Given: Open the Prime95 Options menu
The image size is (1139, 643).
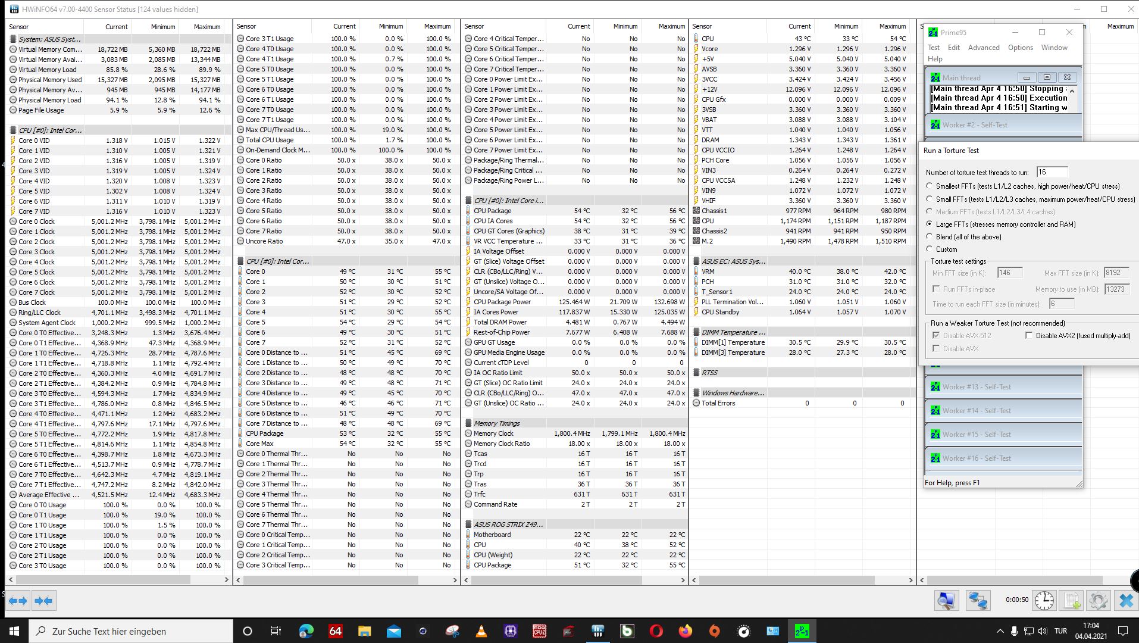Looking at the screenshot, I should [x=1021, y=48].
